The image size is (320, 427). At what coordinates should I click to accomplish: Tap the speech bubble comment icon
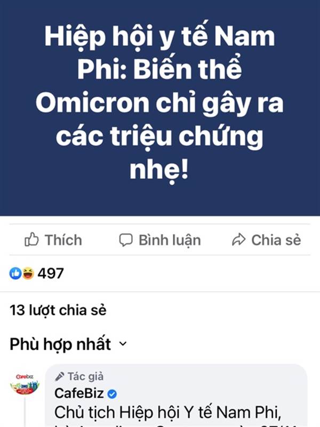[x=126, y=240]
